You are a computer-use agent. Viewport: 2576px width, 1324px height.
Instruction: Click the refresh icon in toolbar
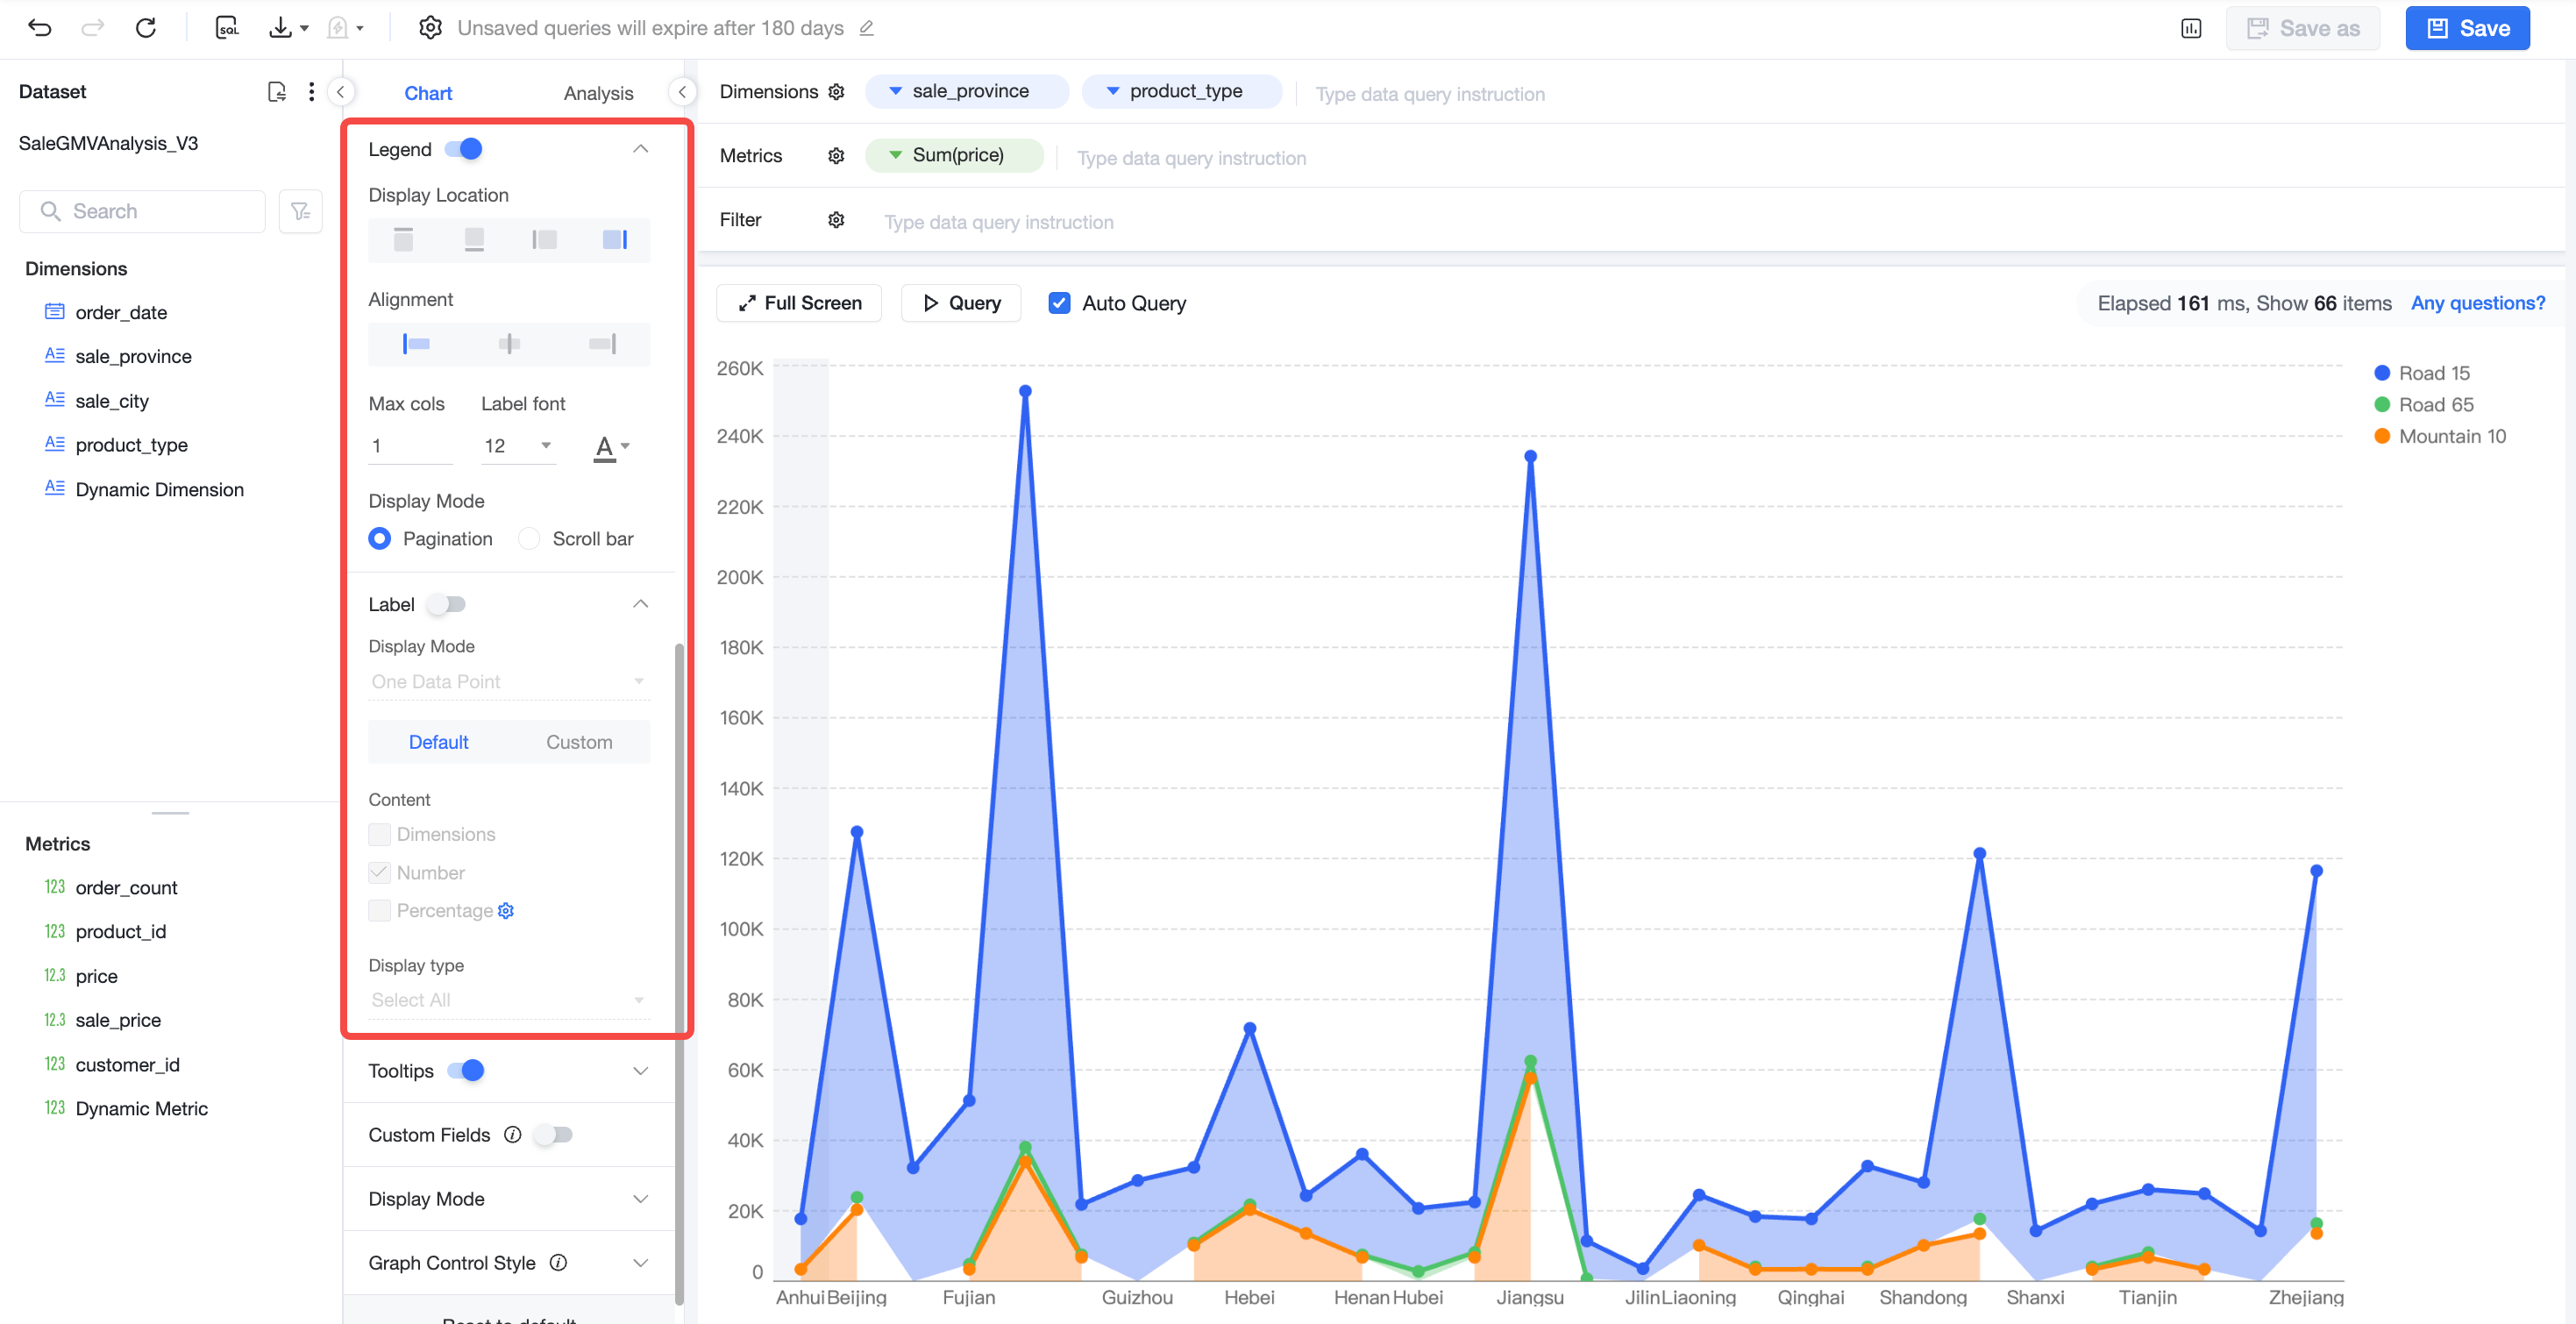coord(146,28)
